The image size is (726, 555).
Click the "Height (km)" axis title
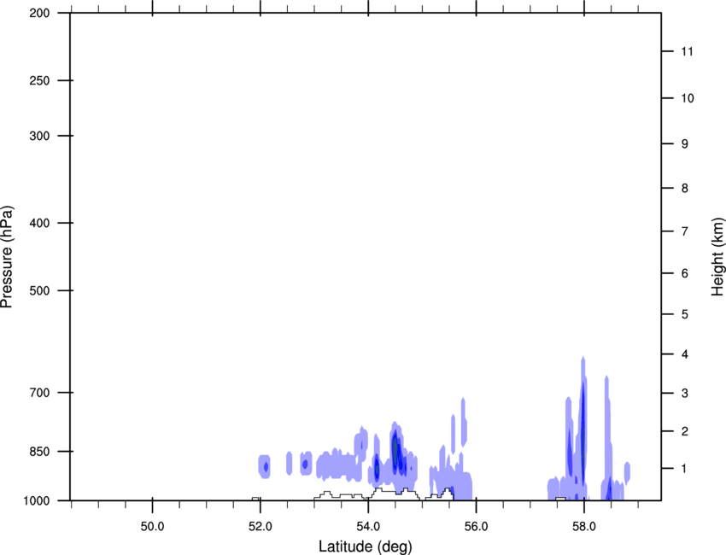tap(717, 256)
